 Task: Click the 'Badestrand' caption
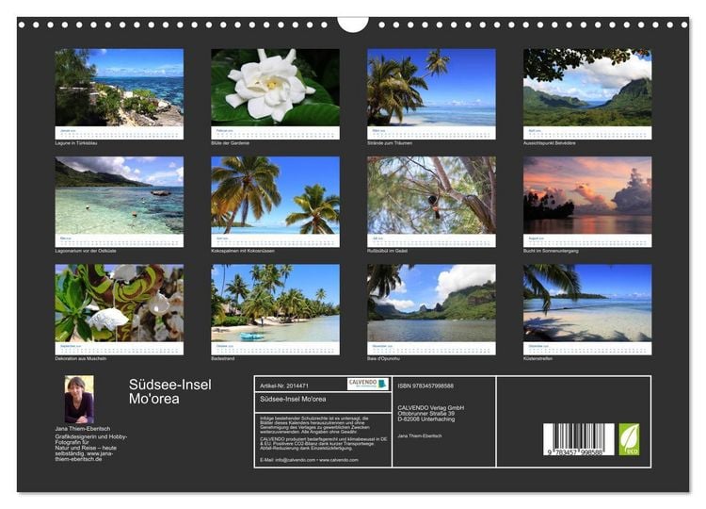point(223,358)
